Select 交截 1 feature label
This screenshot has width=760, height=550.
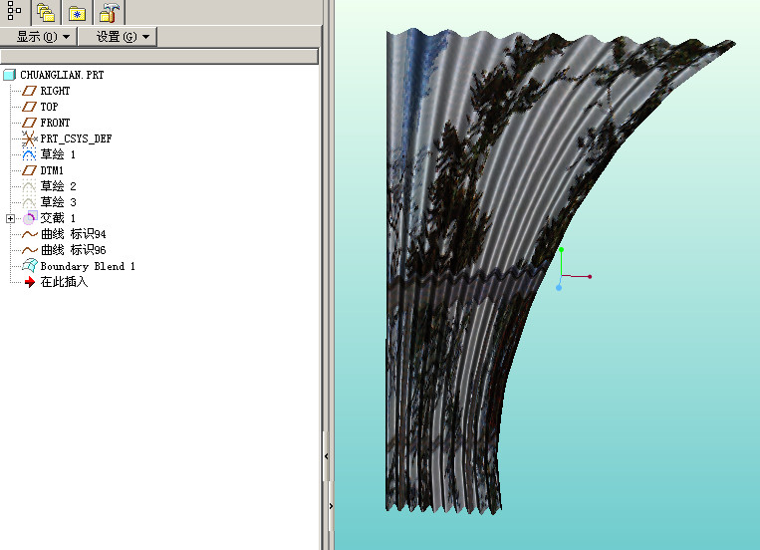tap(58, 218)
